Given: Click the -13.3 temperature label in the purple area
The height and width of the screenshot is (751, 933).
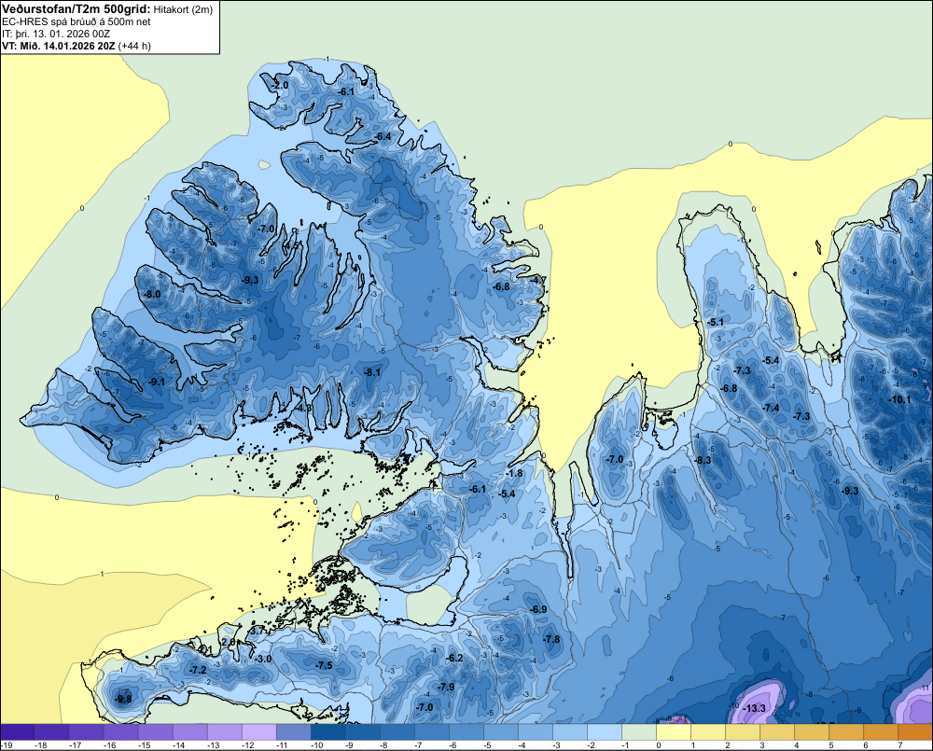Looking at the screenshot, I should pyautogui.click(x=755, y=709).
